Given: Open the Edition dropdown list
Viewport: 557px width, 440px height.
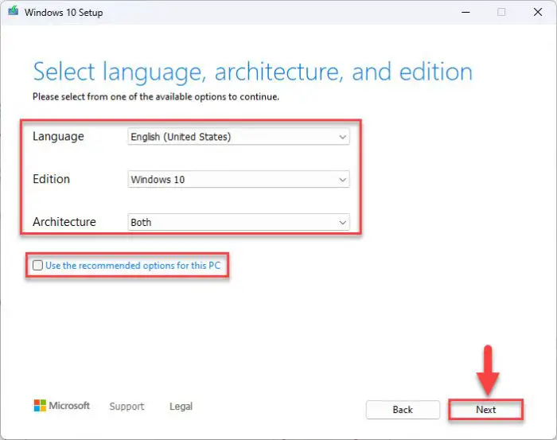Looking at the screenshot, I should 239,179.
